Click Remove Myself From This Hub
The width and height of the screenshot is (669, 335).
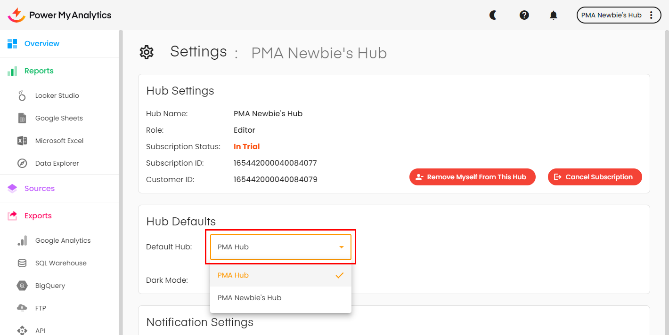(472, 177)
